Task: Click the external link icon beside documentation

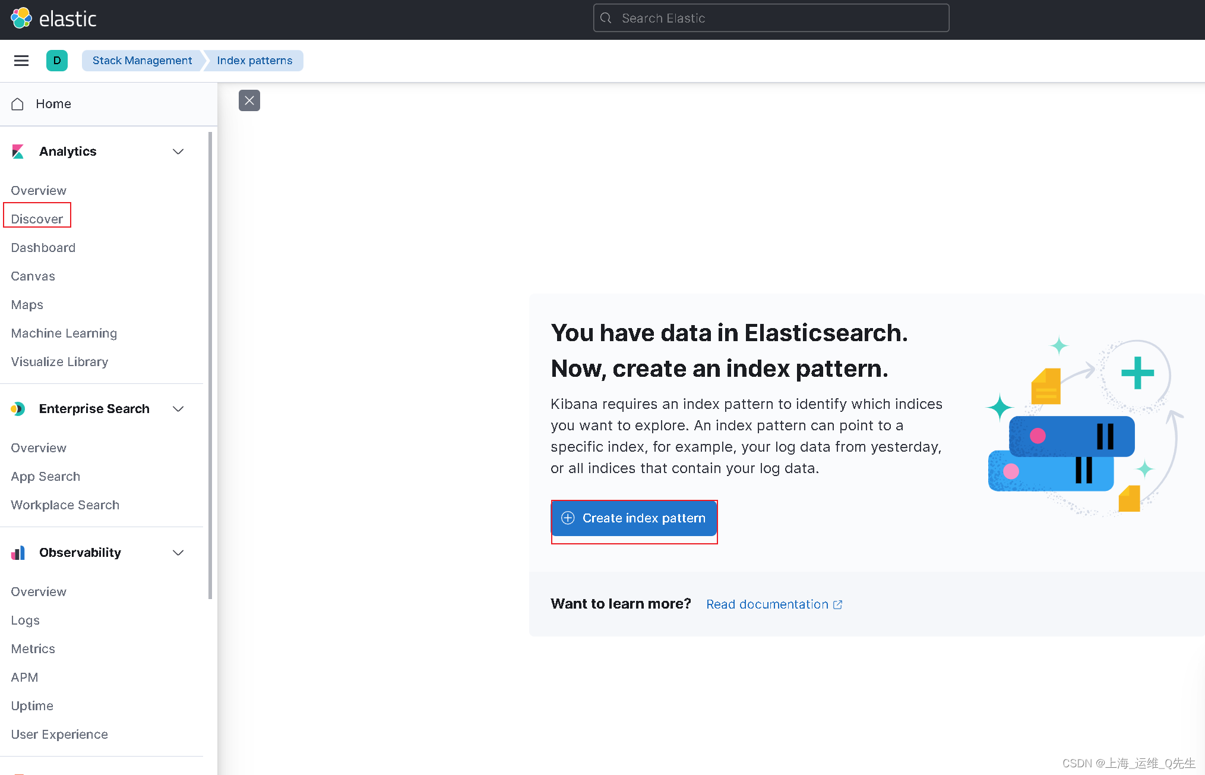Action: pos(838,604)
